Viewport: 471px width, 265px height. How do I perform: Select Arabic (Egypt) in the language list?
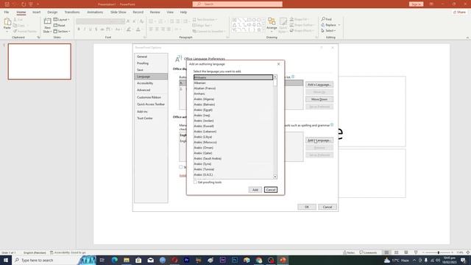point(233,110)
